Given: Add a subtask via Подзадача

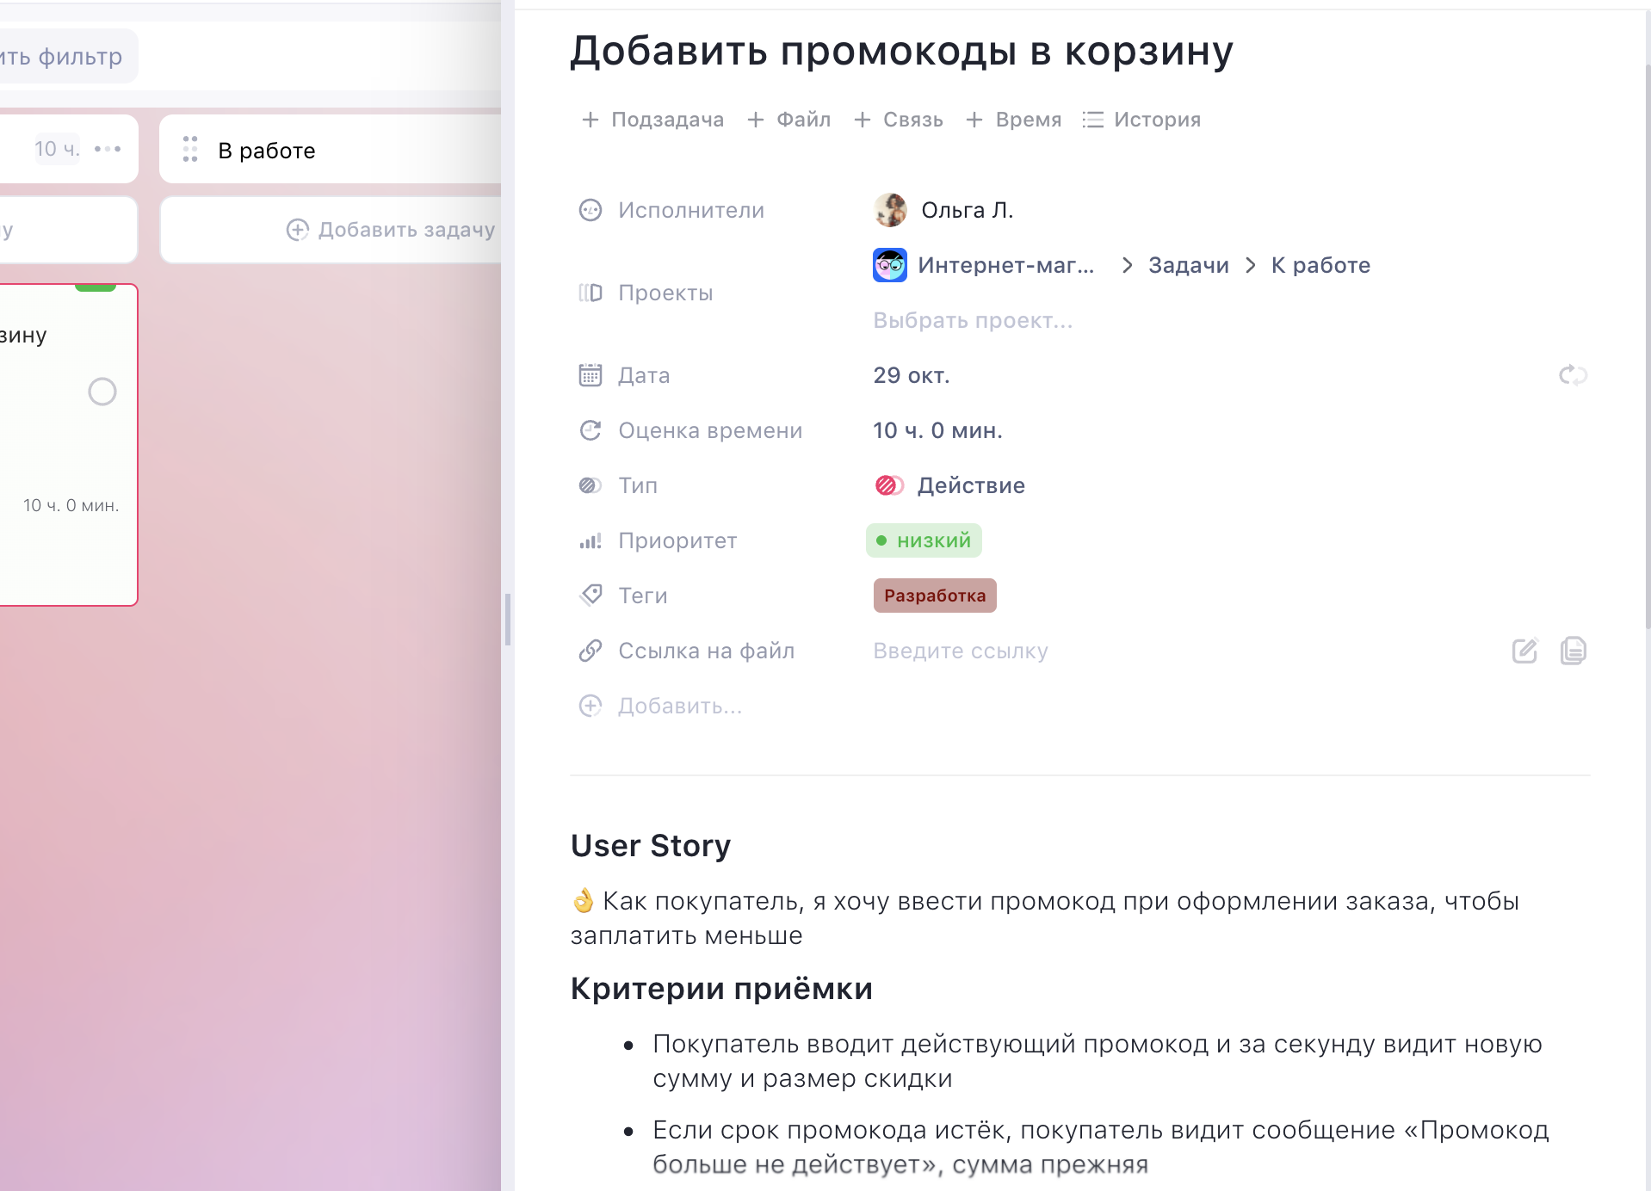Looking at the screenshot, I should coord(652,120).
